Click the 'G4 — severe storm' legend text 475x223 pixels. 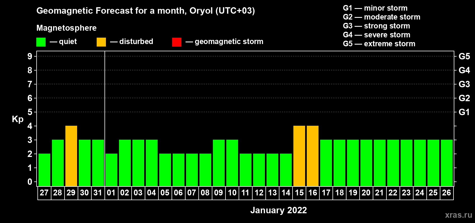click(x=377, y=35)
